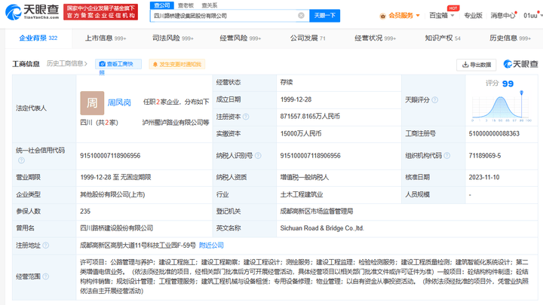This screenshot has width=543, height=305.
Task: Select the 企业类型 其他股份有限公司(上市)
Action: [112, 195]
